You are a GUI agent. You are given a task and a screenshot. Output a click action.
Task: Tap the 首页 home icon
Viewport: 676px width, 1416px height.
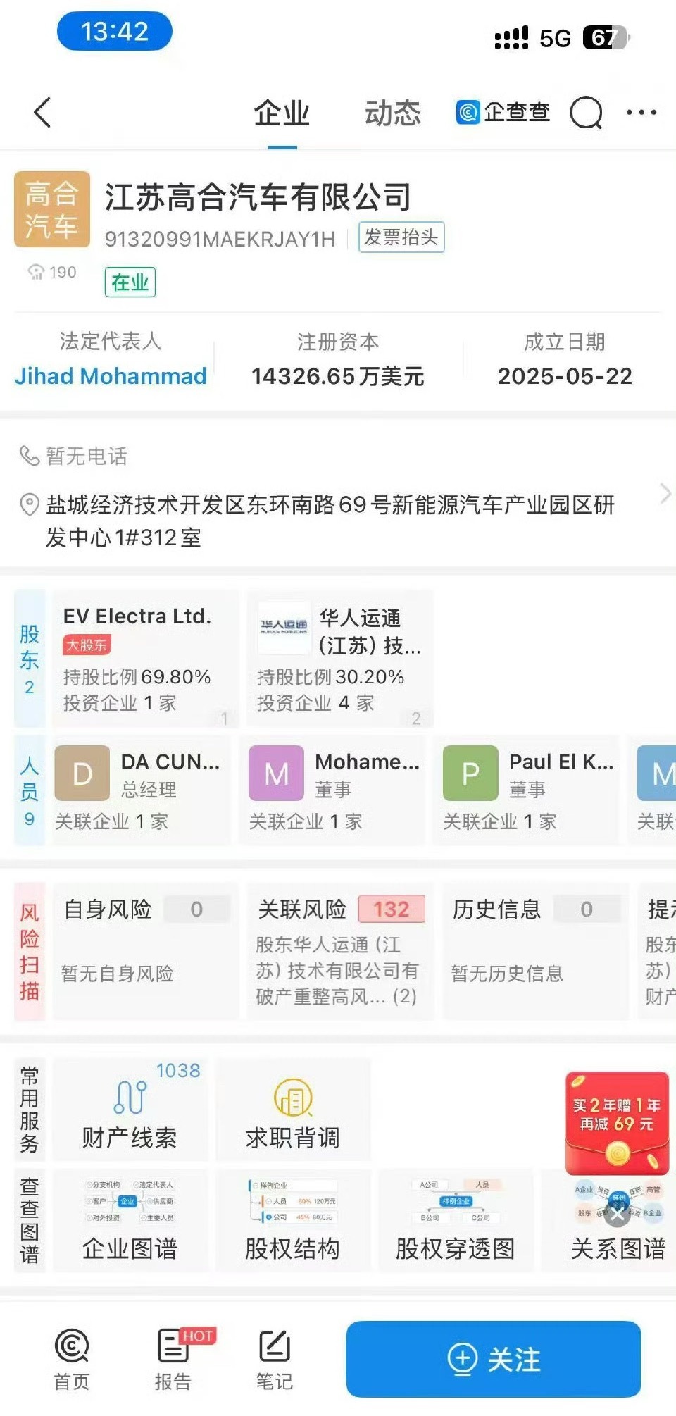point(72,1359)
